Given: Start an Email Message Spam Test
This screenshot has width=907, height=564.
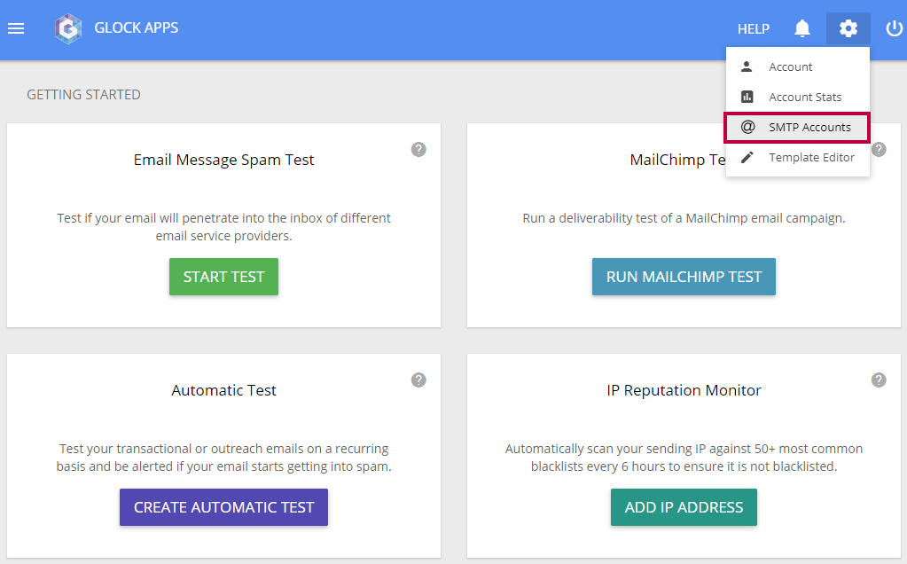Looking at the screenshot, I should point(223,277).
